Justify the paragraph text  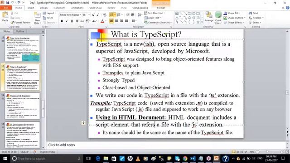(x=126, y=21)
